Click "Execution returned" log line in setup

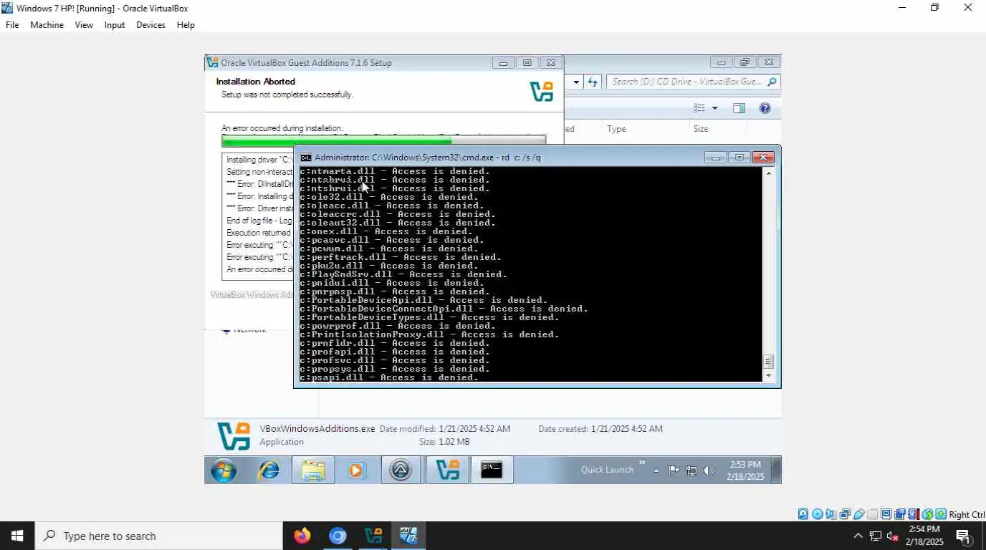(259, 233)
